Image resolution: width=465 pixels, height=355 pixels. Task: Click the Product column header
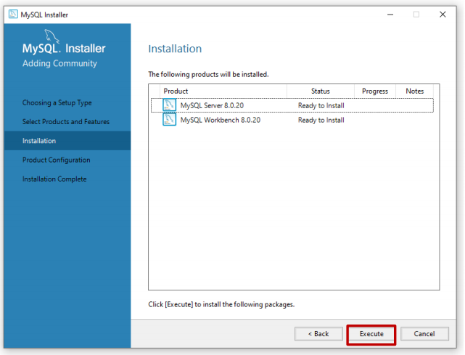coord(223,91)
